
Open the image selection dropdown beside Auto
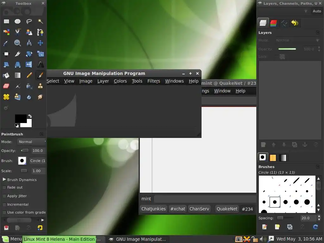(x=283, y=11)
